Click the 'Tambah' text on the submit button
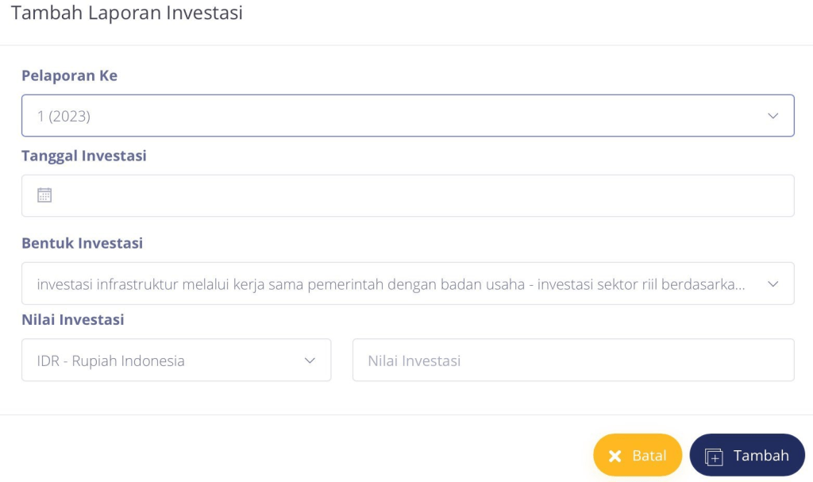Image resolution: width=813 pixels, height=482 pixels. point(761,455)
